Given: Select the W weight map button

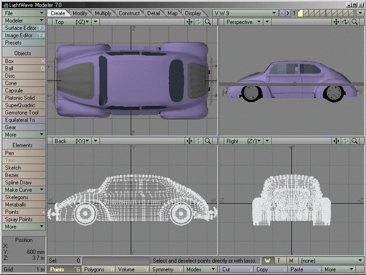Looking at the screenshot, I should point(267,261).
